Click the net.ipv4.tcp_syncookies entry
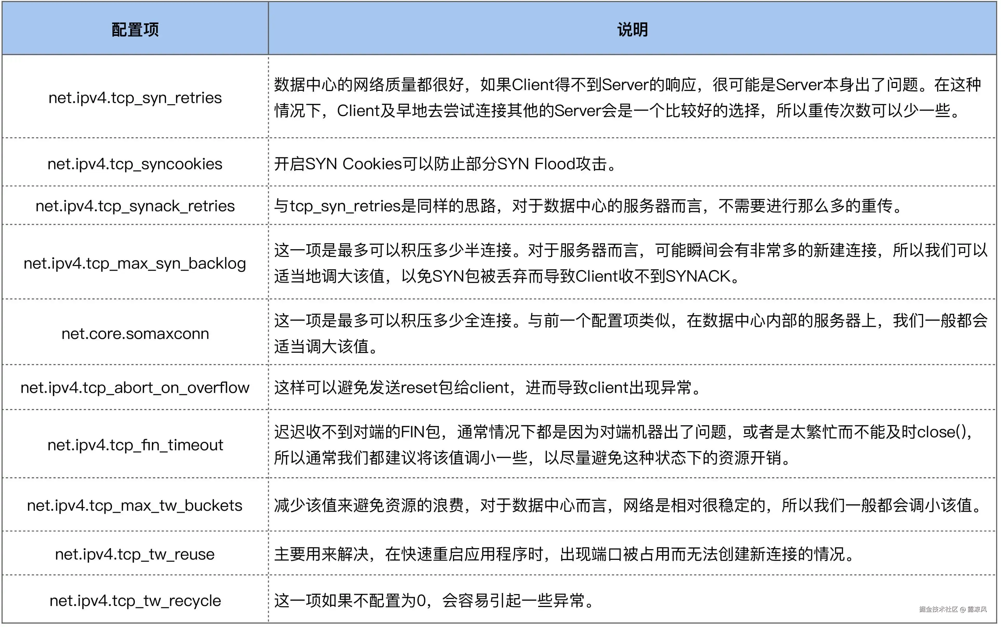This screenshot has height=627, width=1001. pyautogui.click(x=135, y=164)
